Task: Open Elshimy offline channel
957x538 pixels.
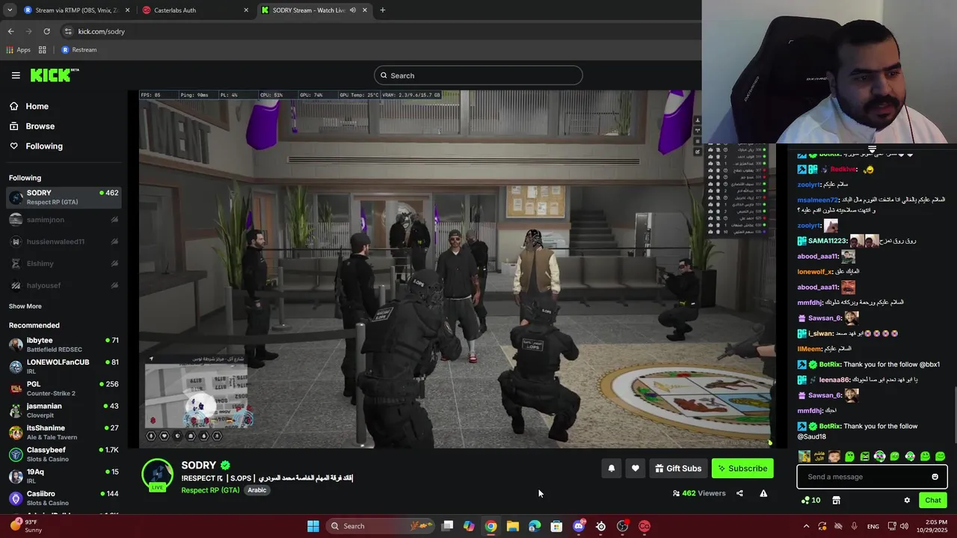Action: tap(64, 264)
